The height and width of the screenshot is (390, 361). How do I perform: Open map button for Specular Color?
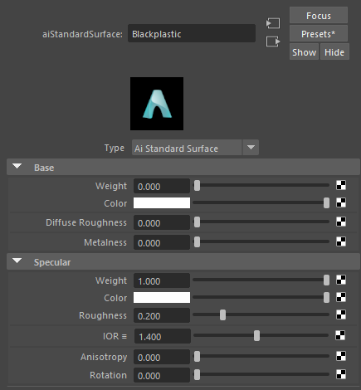pyautogui.click(x=341, y=297)
